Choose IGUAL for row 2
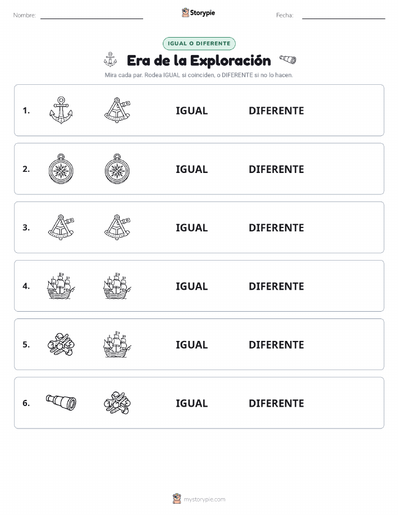398x515 pixels. [x=192, y=169]
